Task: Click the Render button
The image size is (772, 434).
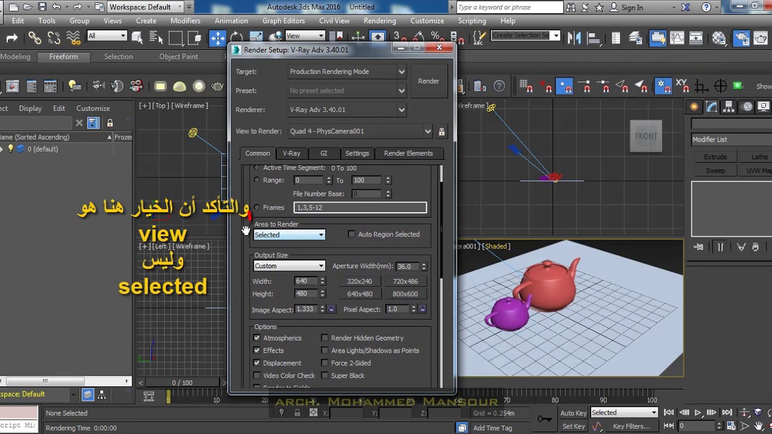Action: tap(429, 81)
